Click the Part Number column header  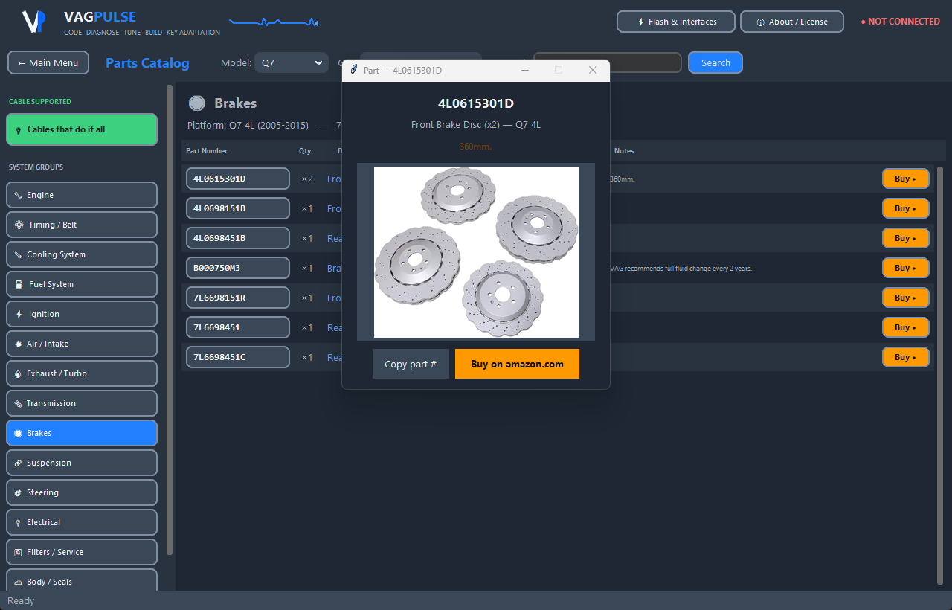click(x=207, y=151)
